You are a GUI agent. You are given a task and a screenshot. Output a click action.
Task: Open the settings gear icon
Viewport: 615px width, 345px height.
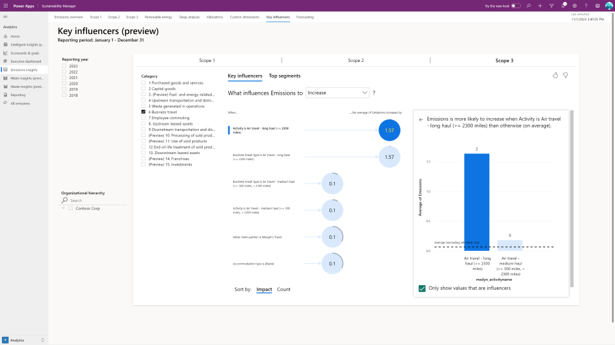point(575,5)
